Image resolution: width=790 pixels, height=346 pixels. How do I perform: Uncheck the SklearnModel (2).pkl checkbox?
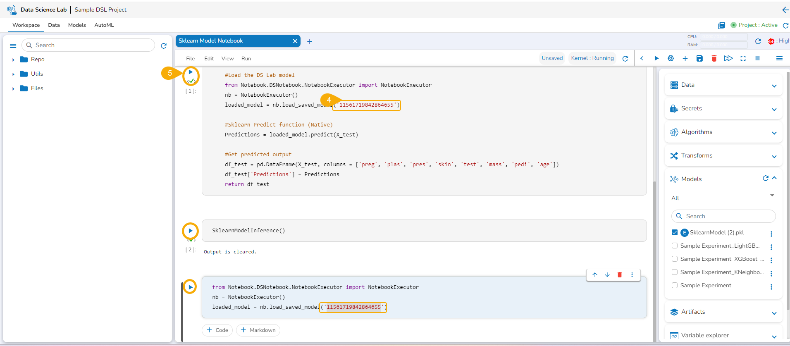675,232
